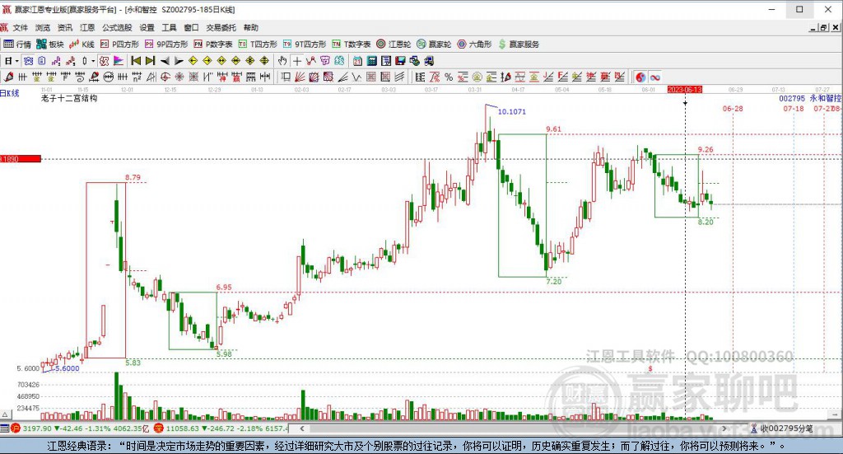
Task: Switch to the K线 chart view
Action: tap(82, 44)
